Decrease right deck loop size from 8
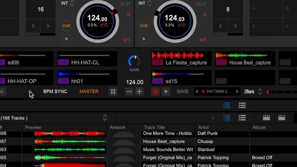Screen dimensions: 297x167 pos(220,26)
